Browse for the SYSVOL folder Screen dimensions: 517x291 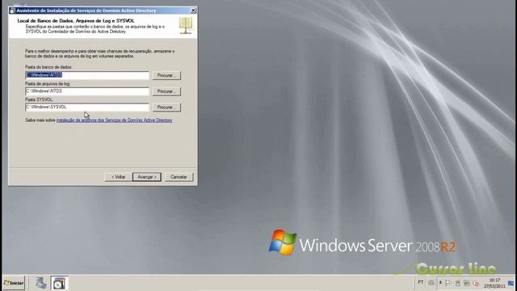click(166, 107)
